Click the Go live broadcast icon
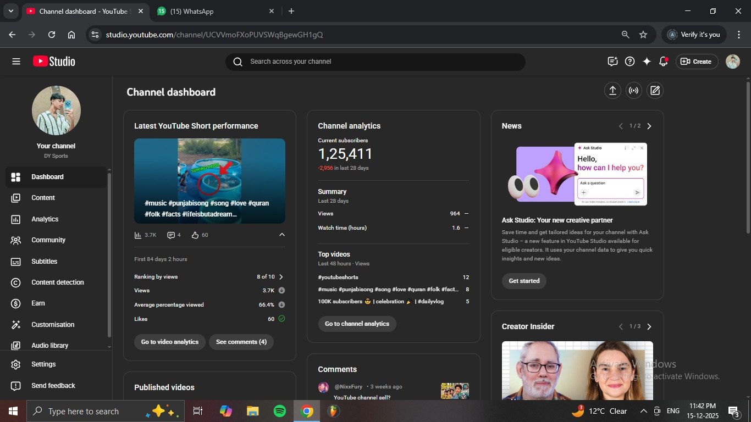 (x=634, y=91)
